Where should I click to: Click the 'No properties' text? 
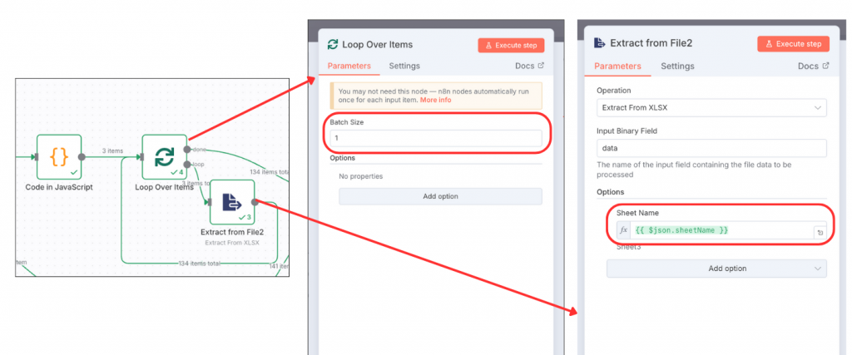pos(361,176)
